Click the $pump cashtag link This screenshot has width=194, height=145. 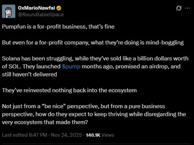click(71, 66)
